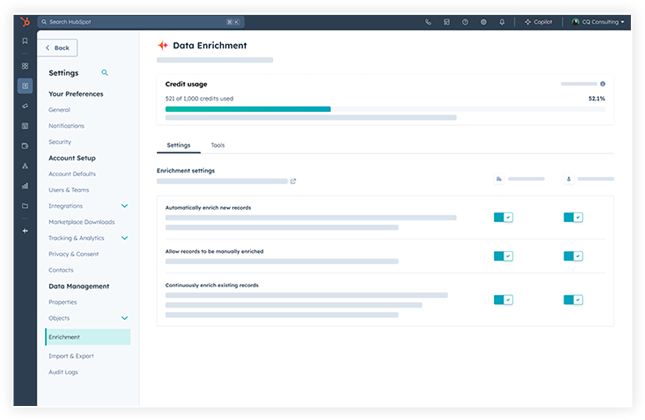Turn off Continuously enrich existing records
Screen dimensions: 645x420
[x=503, y=300]
